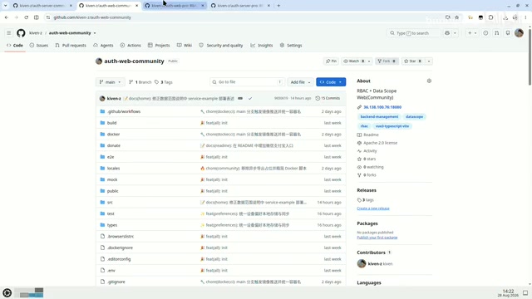532x299 pixels.
Task: Open the Apache-2.0 license link
Action: pyautogui.click(x=381, y=143)
